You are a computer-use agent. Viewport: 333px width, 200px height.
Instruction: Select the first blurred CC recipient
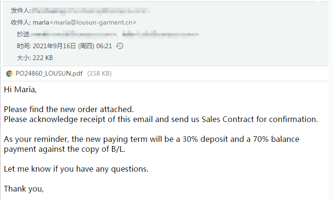[x=74, y=34]
